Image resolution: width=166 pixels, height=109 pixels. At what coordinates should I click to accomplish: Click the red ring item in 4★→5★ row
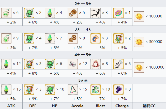(x=96, y=64)
